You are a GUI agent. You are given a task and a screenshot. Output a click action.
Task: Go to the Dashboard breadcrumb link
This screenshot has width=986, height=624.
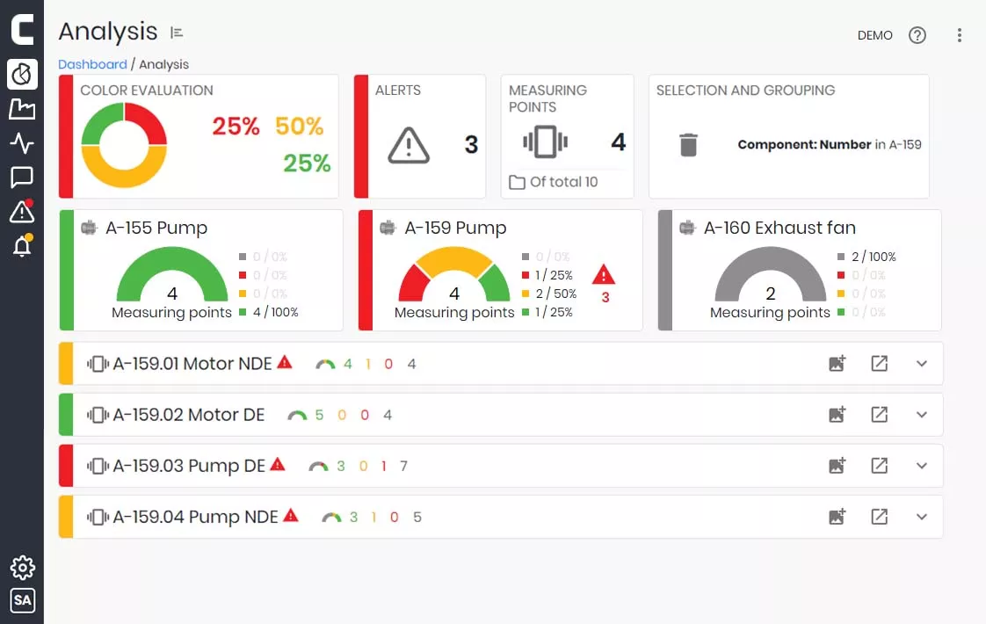92,64
